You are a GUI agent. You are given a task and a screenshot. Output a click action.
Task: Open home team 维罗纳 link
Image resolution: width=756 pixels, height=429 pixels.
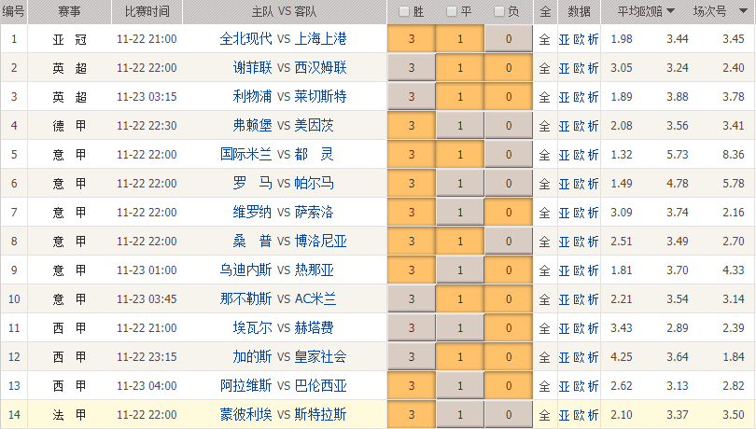(x=253, y=212)
